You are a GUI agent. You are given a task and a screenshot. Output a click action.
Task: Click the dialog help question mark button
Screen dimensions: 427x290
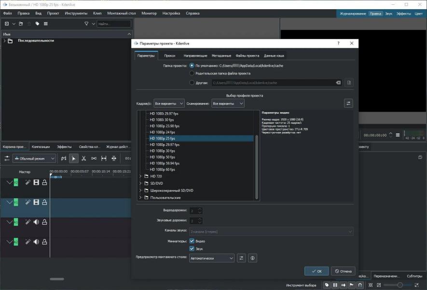click(x=338, y=43)
